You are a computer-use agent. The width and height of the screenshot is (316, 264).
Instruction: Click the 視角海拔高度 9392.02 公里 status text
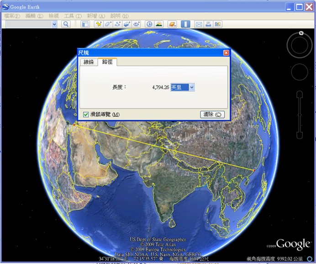274,259
